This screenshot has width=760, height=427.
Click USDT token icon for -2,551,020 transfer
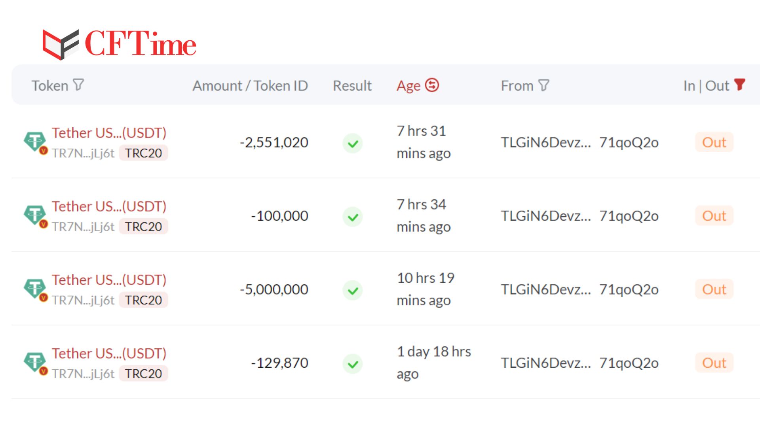click(35, 142)
